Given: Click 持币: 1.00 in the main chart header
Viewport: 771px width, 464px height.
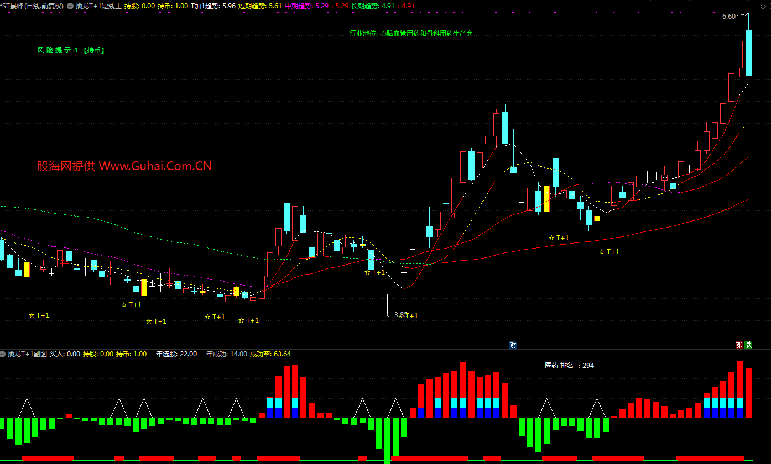Looking at the screenshot, I should pos(173,6).
